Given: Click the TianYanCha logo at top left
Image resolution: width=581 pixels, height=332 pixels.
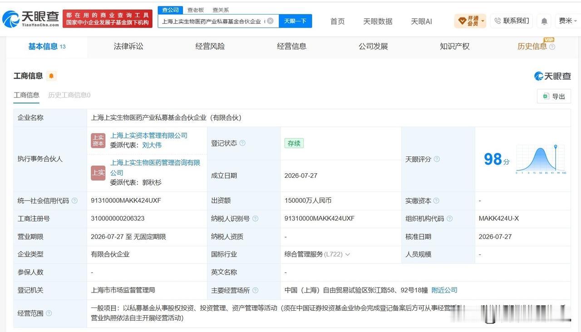Looking at the screenshot, I should coord(30,19).
